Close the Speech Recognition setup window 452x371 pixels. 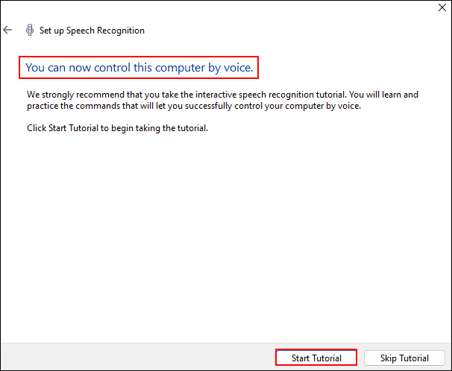click(x=439, y=10)
